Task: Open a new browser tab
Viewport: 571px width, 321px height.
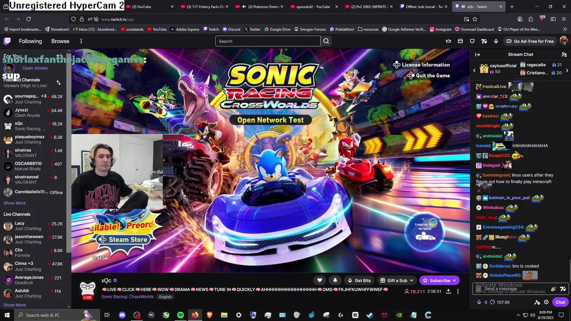Action: tap(512, 7)
